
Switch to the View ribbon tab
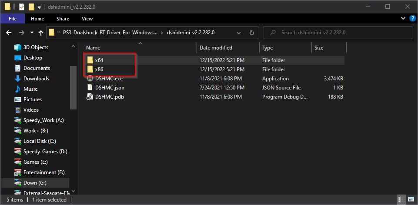[87, 19]
